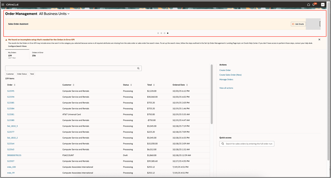
Task: Select the third carousel page dot
Action: [x=164, y=33]
